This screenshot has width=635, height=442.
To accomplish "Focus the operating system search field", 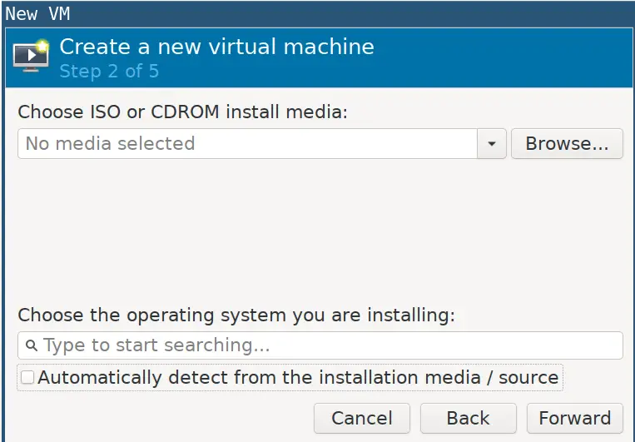I will [x=320, y=345].
